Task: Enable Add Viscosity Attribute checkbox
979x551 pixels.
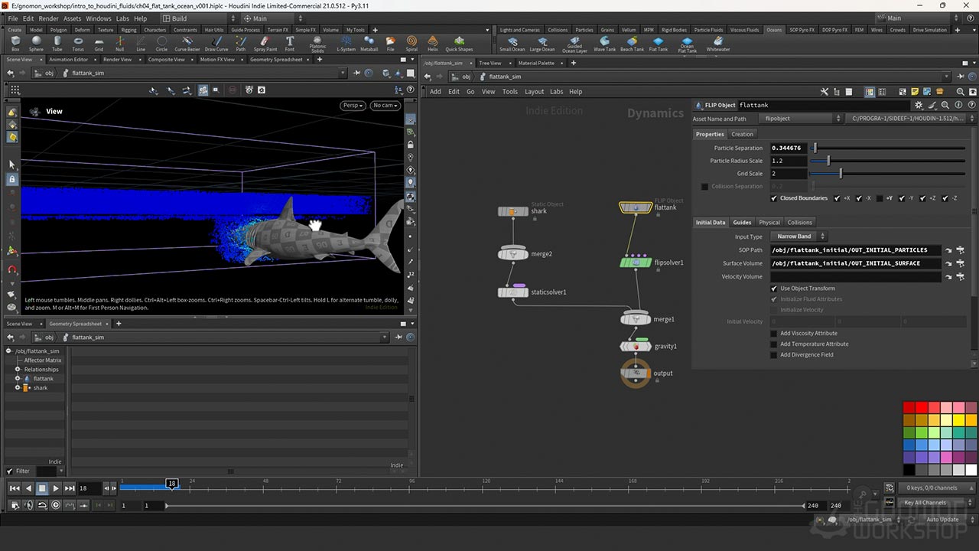Action: [774, 334]
